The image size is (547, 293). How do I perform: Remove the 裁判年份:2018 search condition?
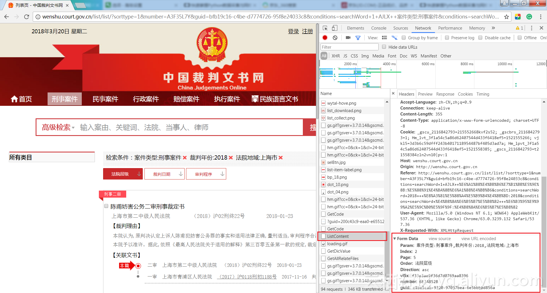pos(231,158)
